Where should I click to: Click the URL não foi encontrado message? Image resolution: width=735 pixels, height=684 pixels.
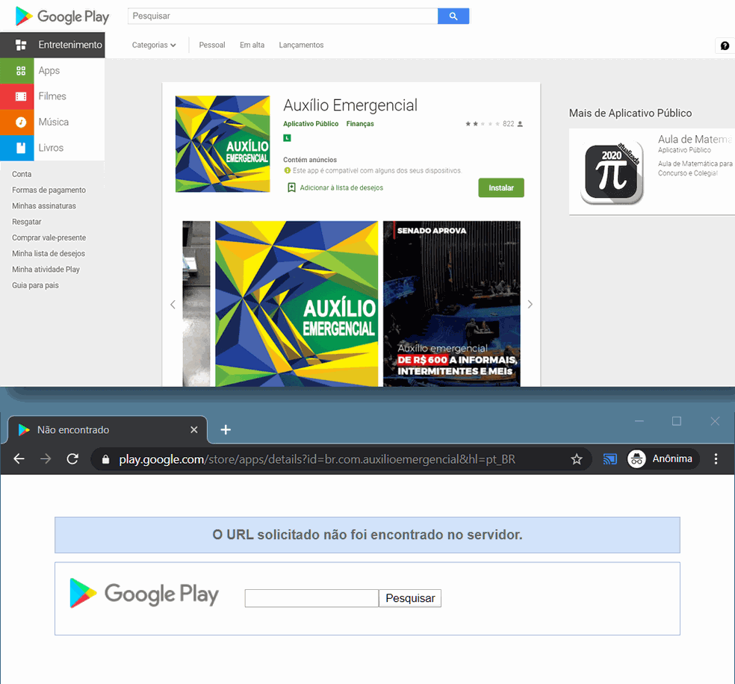[x=367, y=535]
